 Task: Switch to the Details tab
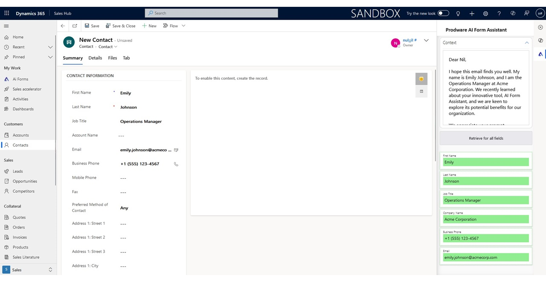(95, 58)
